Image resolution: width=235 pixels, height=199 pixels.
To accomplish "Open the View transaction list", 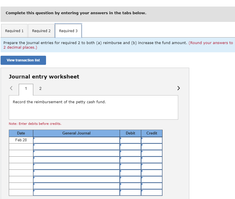I will (x=23, y=60).
